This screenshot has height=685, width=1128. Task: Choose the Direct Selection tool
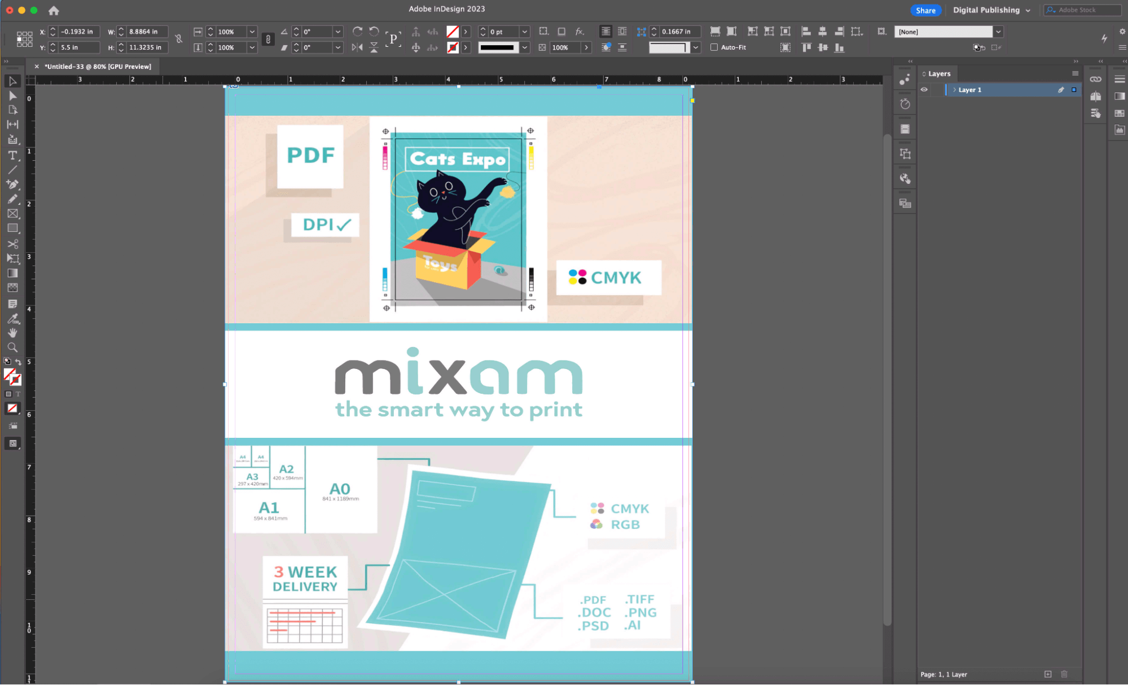pos(12,96)
